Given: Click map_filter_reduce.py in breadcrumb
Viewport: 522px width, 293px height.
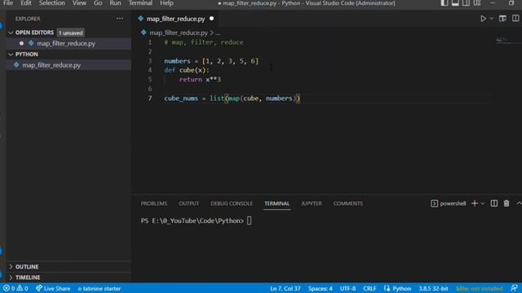Looking at the screenshot, I should (x=179, y=33).
